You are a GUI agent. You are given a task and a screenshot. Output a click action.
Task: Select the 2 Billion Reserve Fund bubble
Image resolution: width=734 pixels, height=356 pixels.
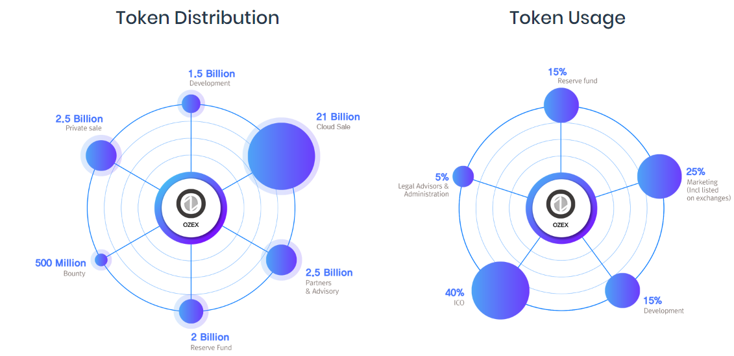191,311
